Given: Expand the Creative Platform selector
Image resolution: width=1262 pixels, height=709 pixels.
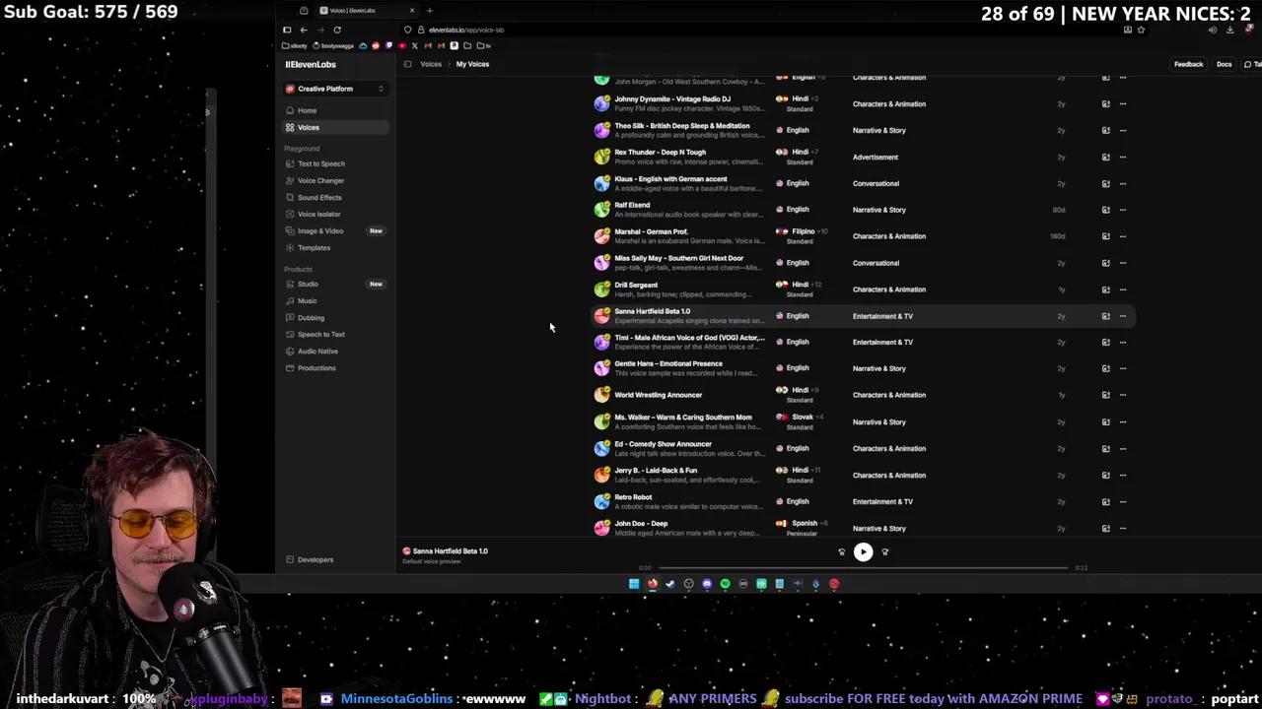Looking at the screenshot, I should coord(334,89).
